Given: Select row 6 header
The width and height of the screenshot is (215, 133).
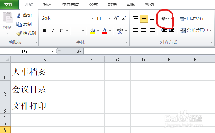Looking at the screenshot, I should pyautogui.click(x=5, y=130).
